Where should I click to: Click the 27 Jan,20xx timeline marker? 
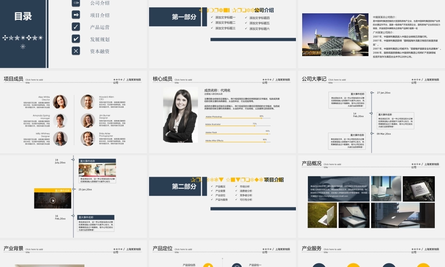(x=372, y=93)
